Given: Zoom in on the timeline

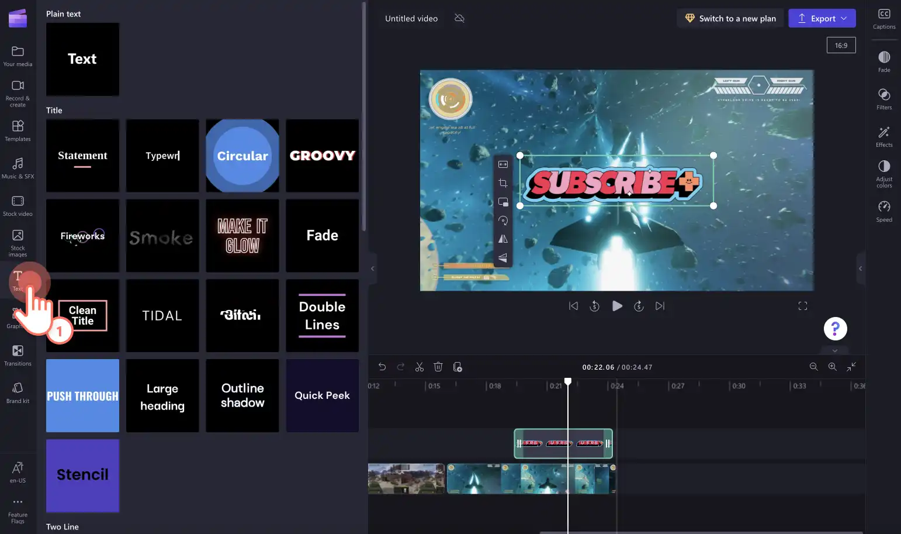Looking at the screenshot, I should coord(833,367).
